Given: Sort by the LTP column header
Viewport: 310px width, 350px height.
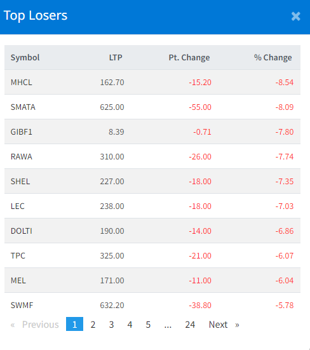Looking at the screenshot, I should [x=116, y=58].
